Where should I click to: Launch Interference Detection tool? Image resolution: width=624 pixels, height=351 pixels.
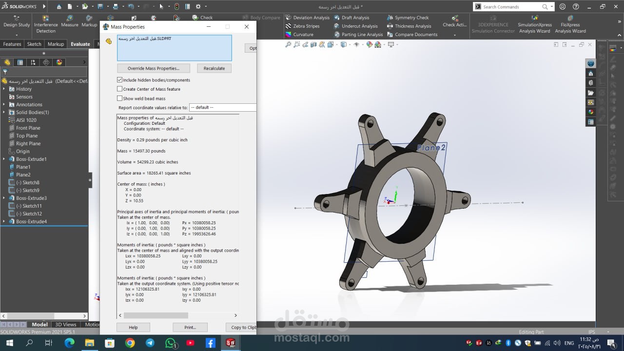pos(46,24)
